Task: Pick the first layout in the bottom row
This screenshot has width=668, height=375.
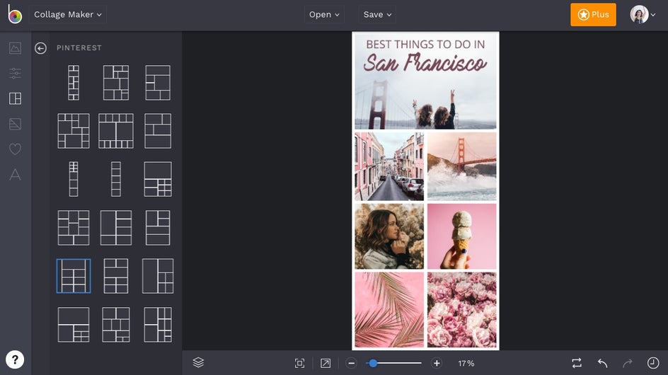Action: 74,325
